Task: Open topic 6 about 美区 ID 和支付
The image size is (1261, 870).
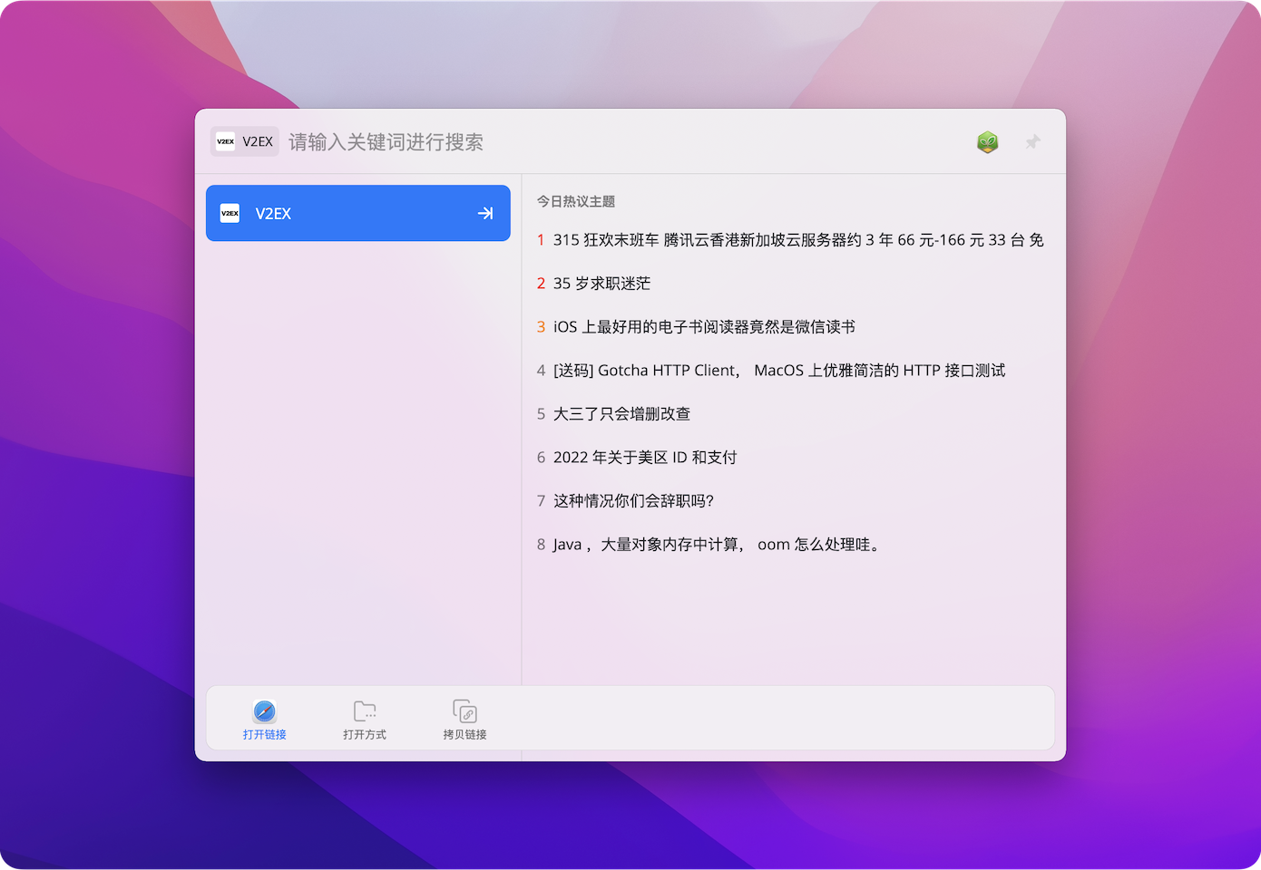Action: point(637,458)
